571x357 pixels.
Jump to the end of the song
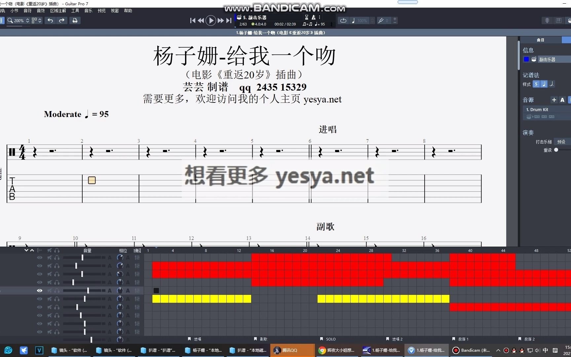(x=229, y=20)
